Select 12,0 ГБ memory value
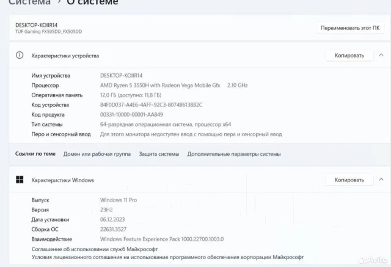391x267 pixels. [131, 95]
